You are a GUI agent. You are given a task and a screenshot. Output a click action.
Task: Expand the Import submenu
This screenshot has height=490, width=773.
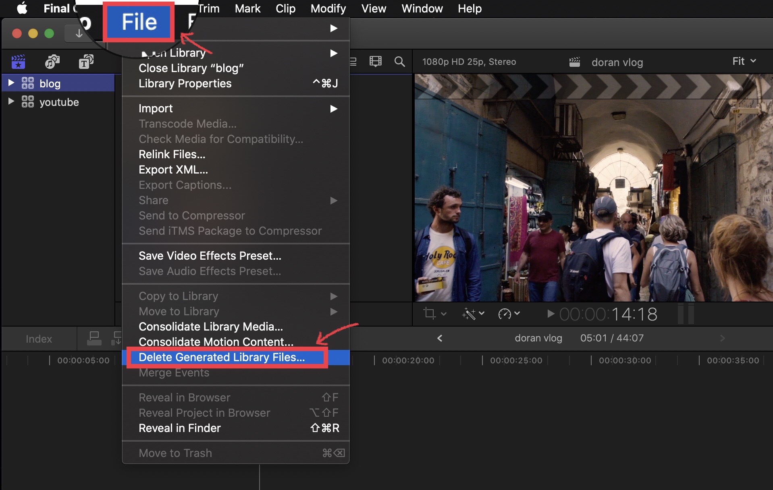pos(236,108)
